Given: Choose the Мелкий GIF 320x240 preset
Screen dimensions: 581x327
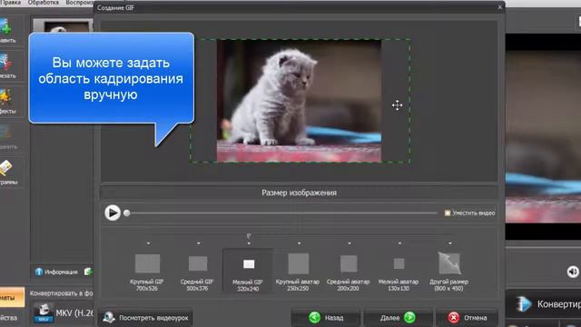Looking at the screenshot, I should (x=248, y=272).
